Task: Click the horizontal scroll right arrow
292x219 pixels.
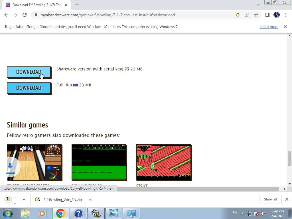Action: click(285, 189)
